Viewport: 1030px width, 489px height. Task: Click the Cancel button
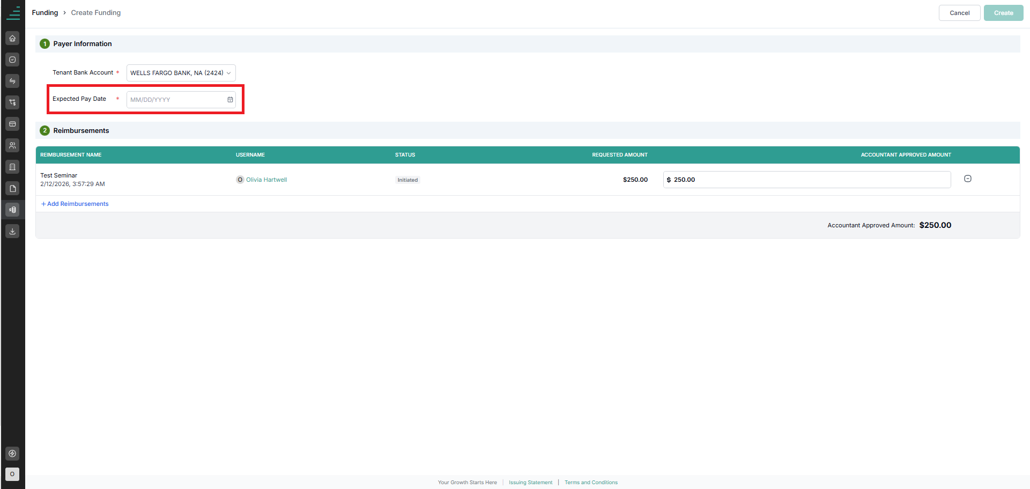tap(960, 13)
